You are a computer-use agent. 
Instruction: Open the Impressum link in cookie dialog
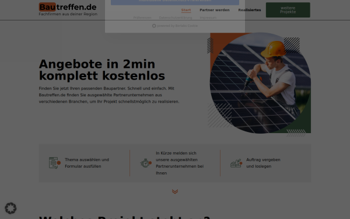[208, 18]
